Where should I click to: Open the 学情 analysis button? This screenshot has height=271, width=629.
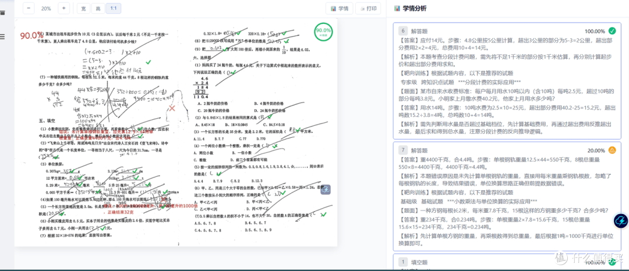340,8
